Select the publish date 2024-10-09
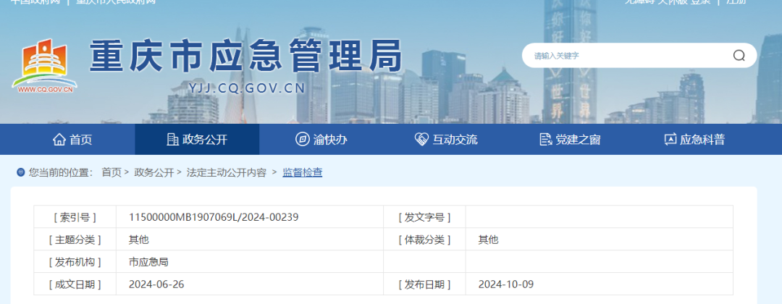The image size is (782, 304). [x=505, y=284]
